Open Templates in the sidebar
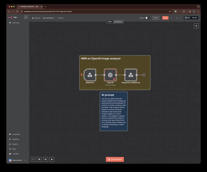207x172 pixels. 14,134
